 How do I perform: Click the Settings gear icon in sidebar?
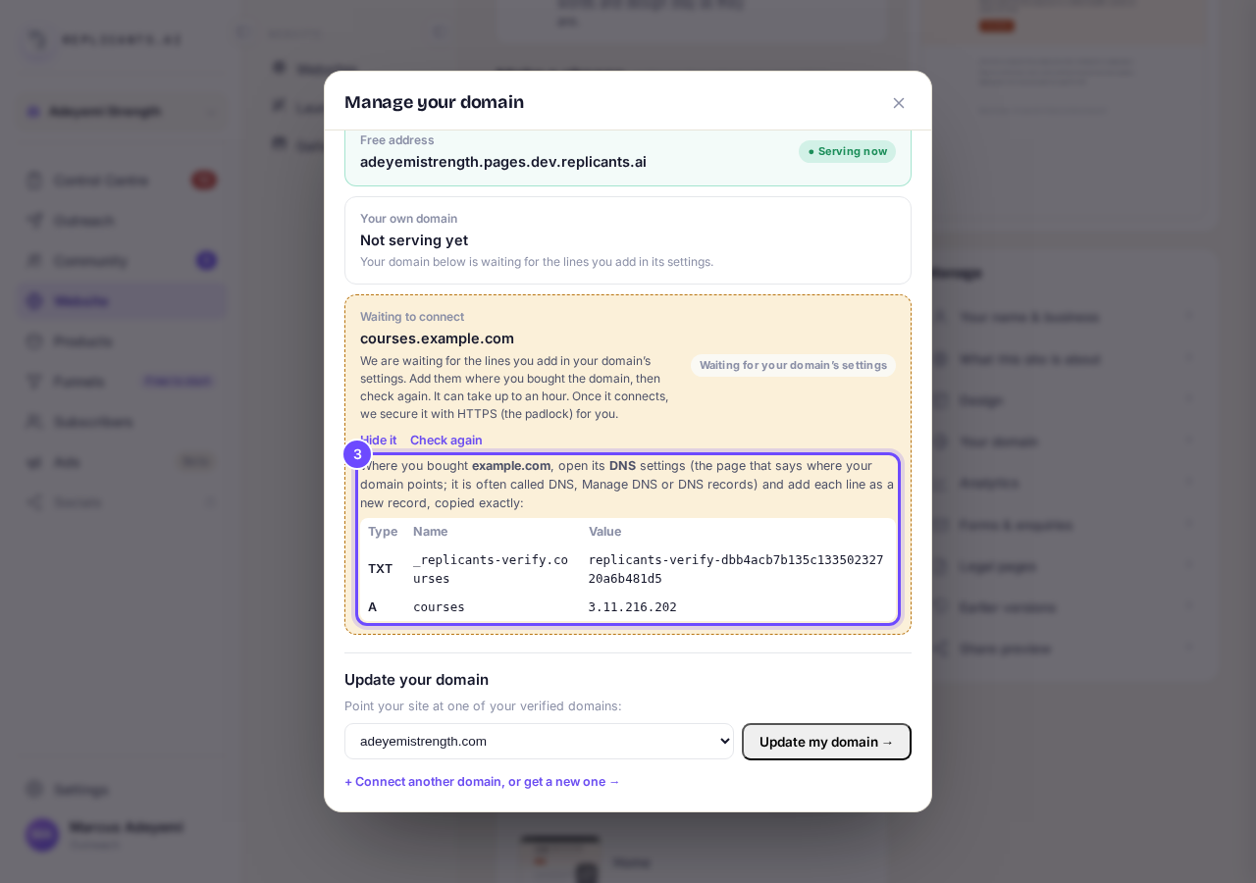[x=34, y=790]
